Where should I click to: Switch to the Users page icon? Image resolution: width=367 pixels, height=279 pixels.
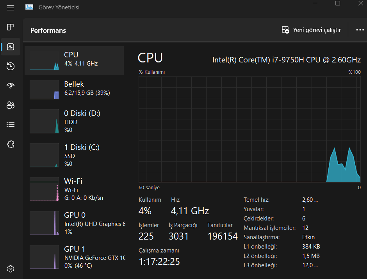11,105
